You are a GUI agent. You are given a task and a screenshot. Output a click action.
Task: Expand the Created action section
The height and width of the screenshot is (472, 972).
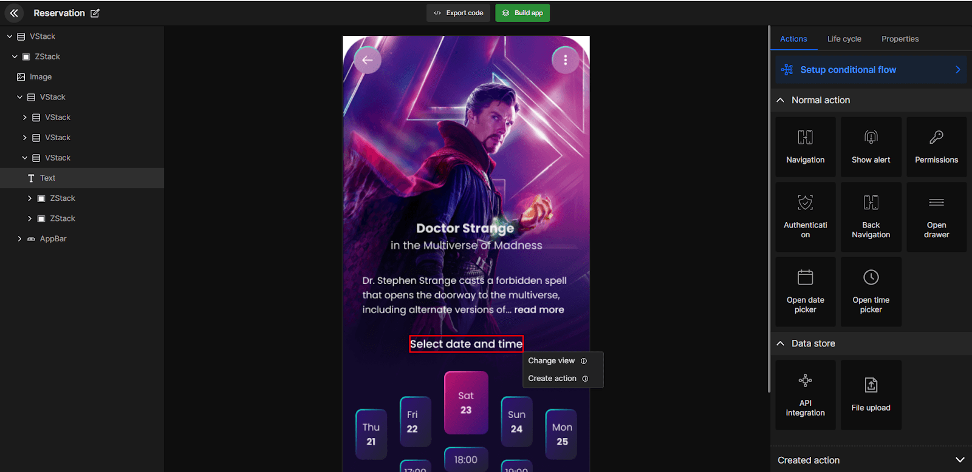(959, 460)
